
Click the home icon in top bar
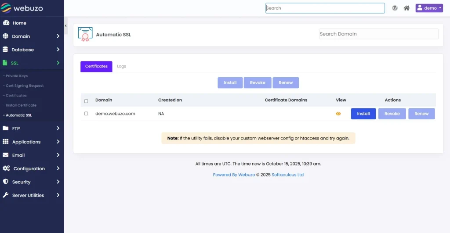click(x=406, y=8)
